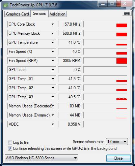Expand the GPU Load dropdown arrow
The width and height of the screenshot is (135, 166).
pos(53,70)
